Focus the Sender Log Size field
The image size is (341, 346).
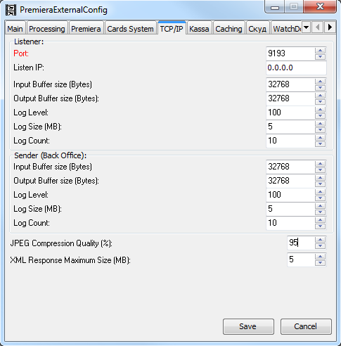290,209
